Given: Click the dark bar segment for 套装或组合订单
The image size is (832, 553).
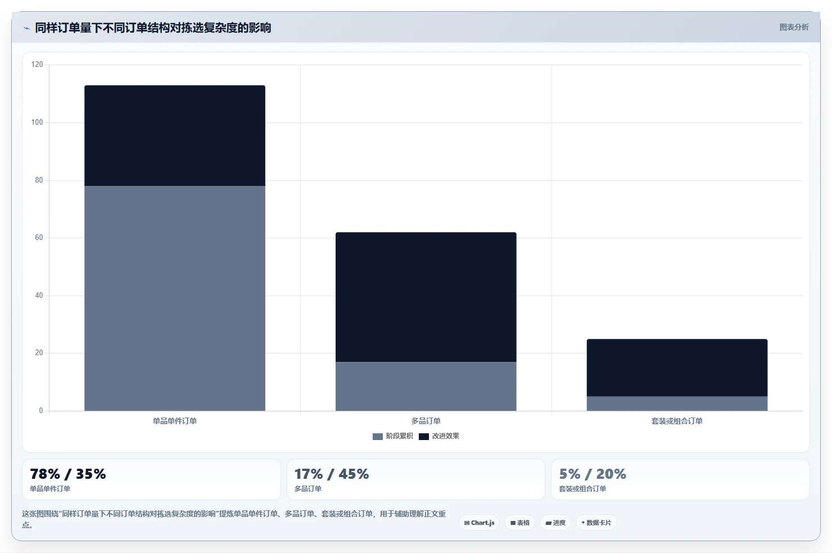Looking at the screenshot, I should coord(677,368).
